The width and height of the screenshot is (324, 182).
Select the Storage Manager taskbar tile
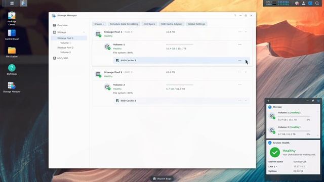pyautogui.click(x=23, y=3)
